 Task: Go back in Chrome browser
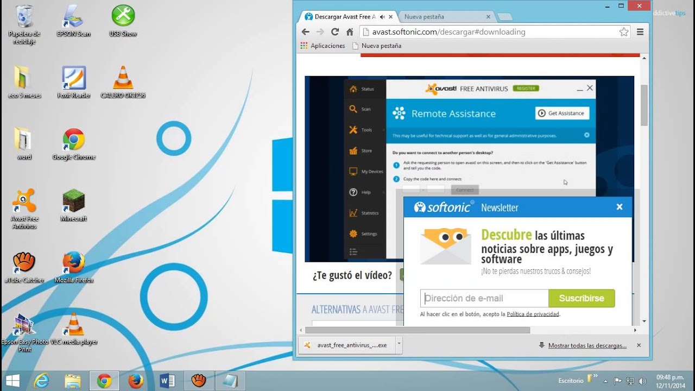point(306,32)
